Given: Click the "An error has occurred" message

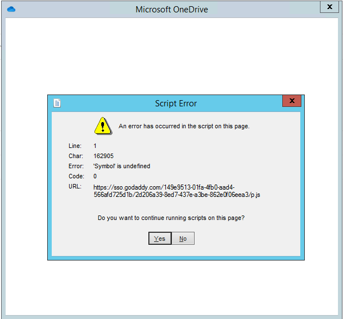Looking at the screenshot, I should coord(183,126).
